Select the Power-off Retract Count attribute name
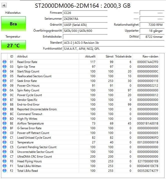The image size is (166, 179). click(x=33, y=133)
